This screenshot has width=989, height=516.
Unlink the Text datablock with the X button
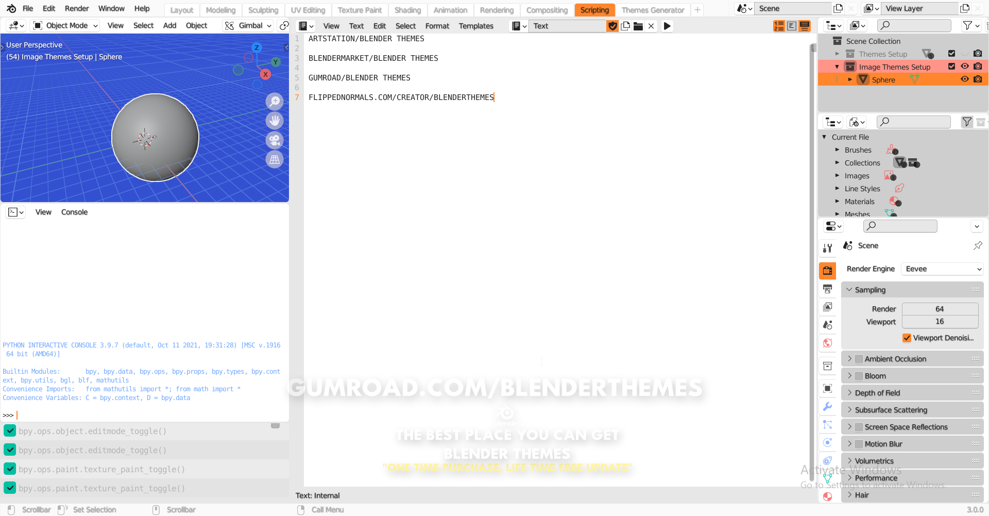coord(651,26)
